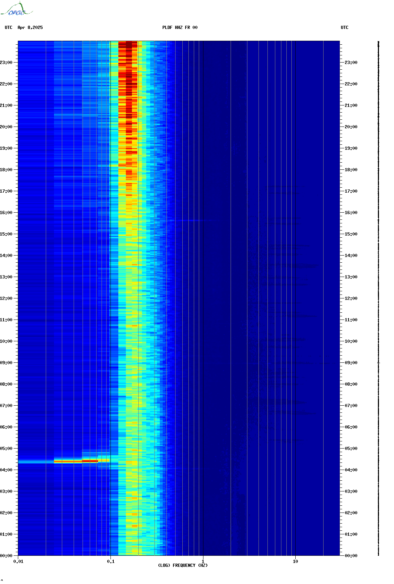This screenshot has width=394, height=584.
Task: Click the 0.01 frequency tick label
Action: point(18,561)
